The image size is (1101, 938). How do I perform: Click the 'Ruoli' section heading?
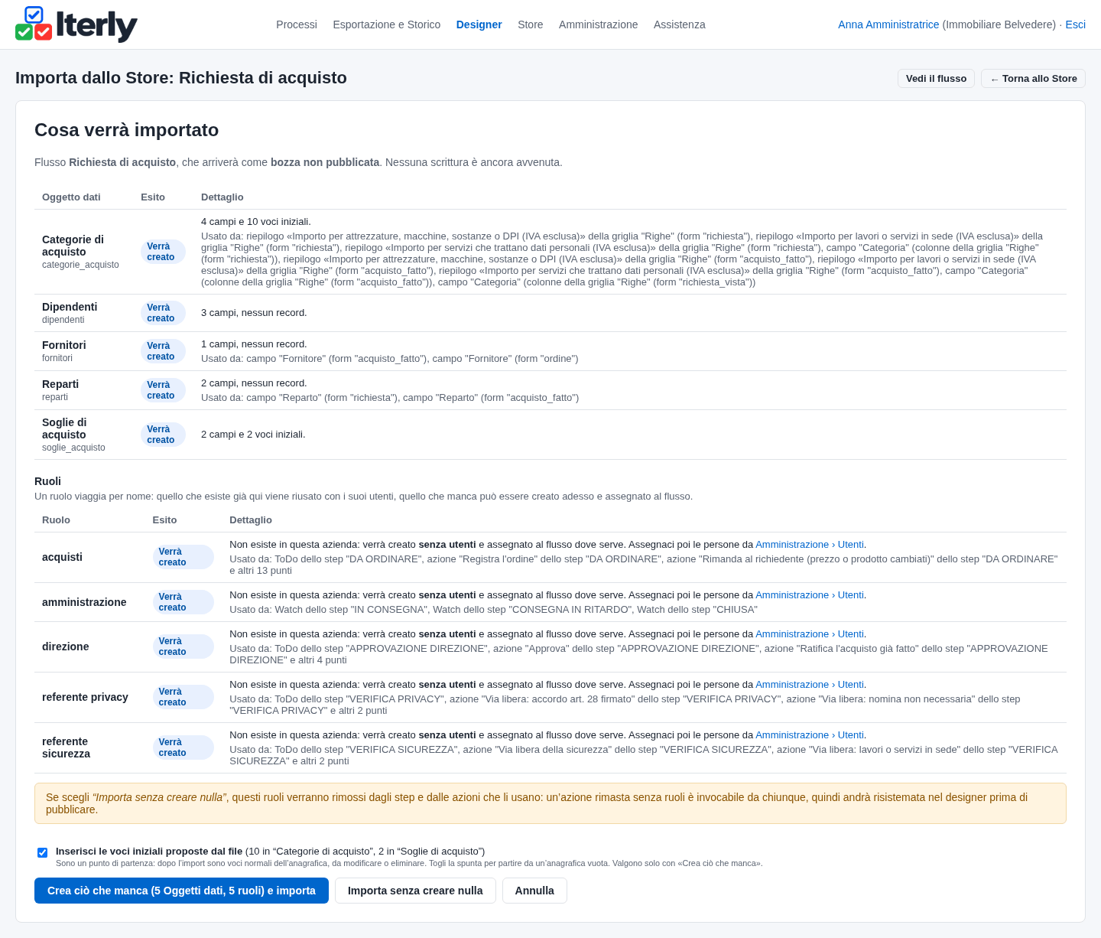point(47,481)
